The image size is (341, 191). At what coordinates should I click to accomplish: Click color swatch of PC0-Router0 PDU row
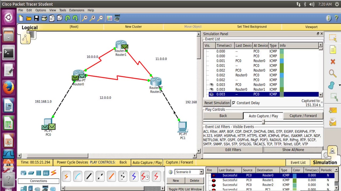(295, 175)
